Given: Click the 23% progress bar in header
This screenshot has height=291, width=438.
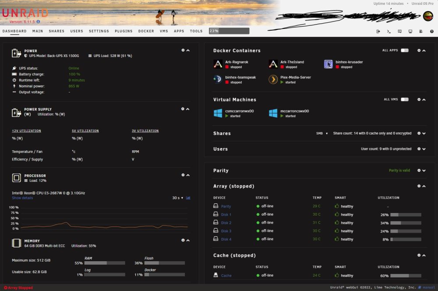Looking at the screenshot, I should pyautogui.click(x=229, y=31).
